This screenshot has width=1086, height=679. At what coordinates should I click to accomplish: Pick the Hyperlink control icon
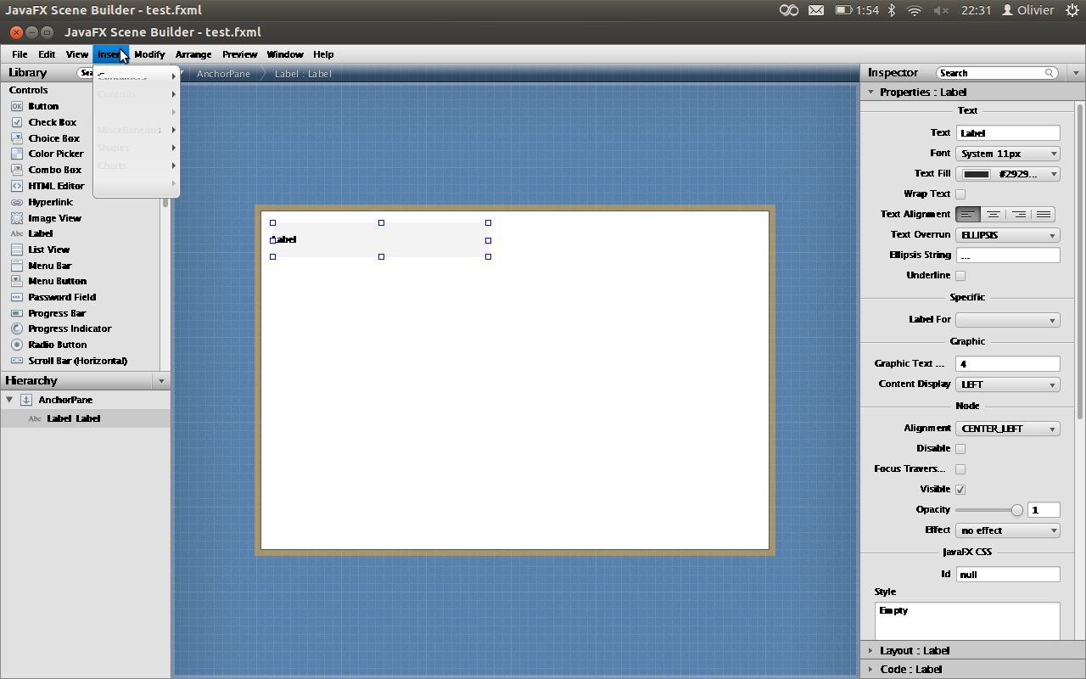point(17,202)
